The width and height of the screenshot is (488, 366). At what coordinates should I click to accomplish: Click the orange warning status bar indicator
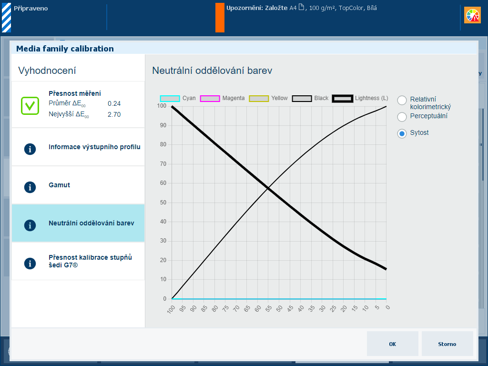[220, 18]
